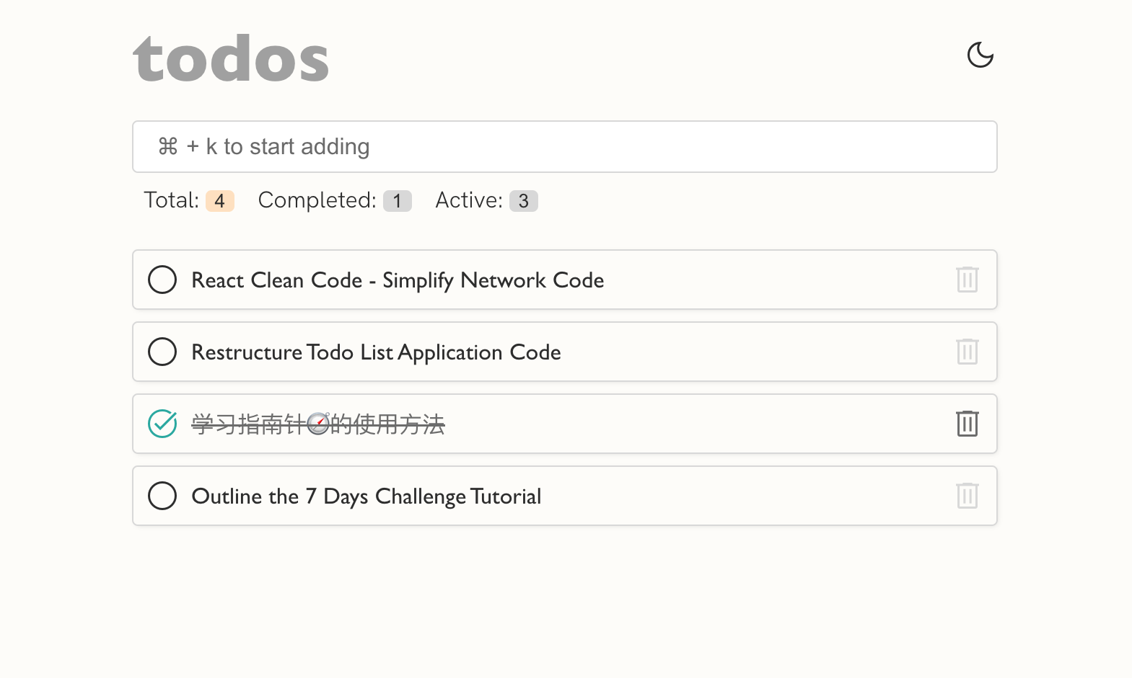This screenshot has width=1132, height=678.
Task: Click the Active count badge showing 3
Action: (x=524, y=201)
